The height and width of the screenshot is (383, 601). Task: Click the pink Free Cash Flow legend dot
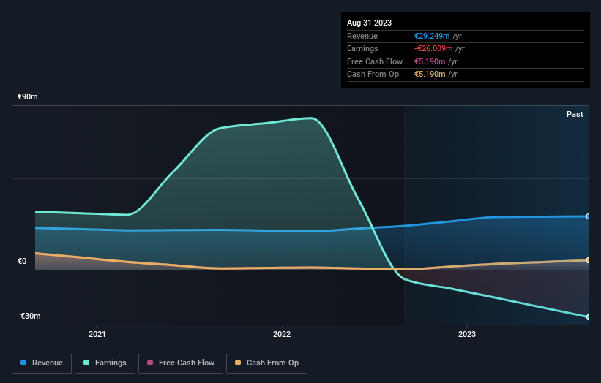coord(150,363)
